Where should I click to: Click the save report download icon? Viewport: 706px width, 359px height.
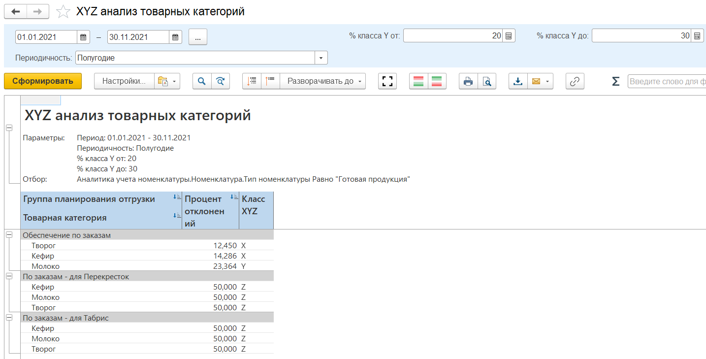518,81
